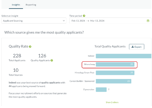Image resolution: width=152 pixels, height=108 pixels.
Task: Open the Reporting tab
Action: pos(31,5)
